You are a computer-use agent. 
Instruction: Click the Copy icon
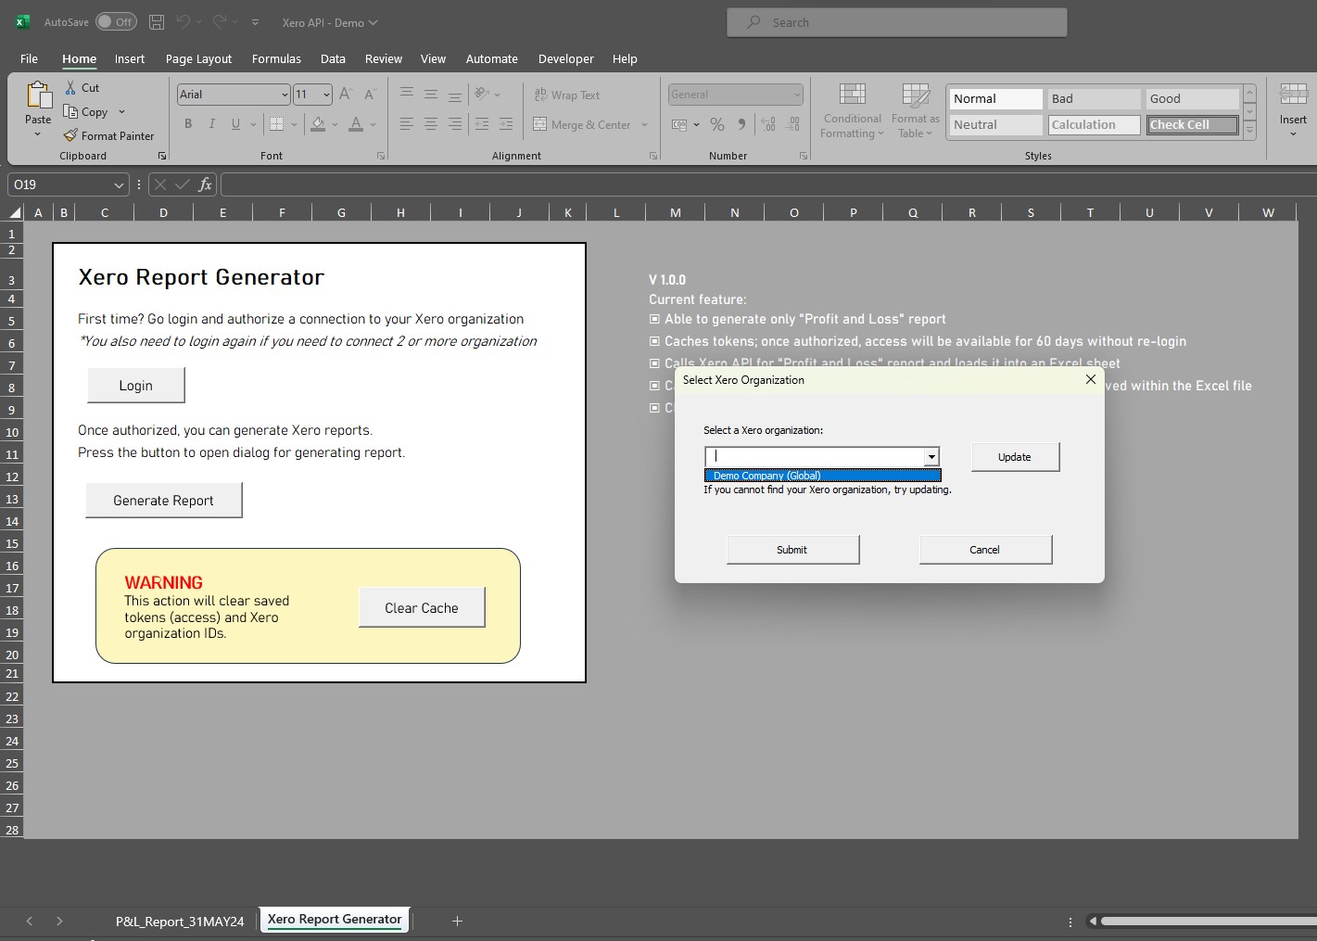tap(70, 111)
